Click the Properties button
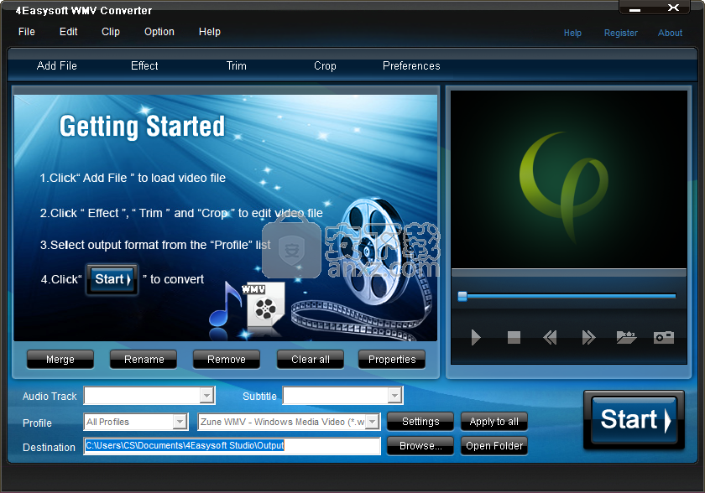Image resolution: width=705 pixels, height=493 pixels. pos(392,360)
